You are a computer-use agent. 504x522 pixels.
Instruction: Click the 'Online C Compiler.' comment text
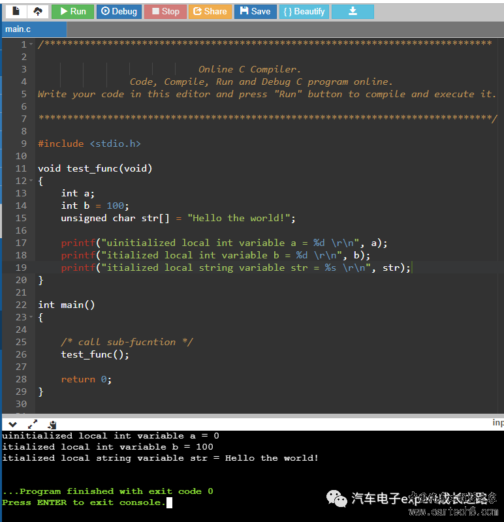[x=249, y=69]
